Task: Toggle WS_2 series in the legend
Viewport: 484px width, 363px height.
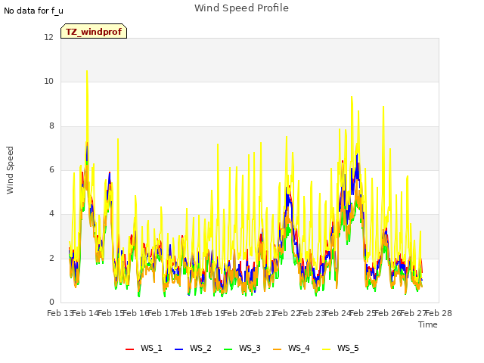Action: pyautogui.click(x=193, y=348)
